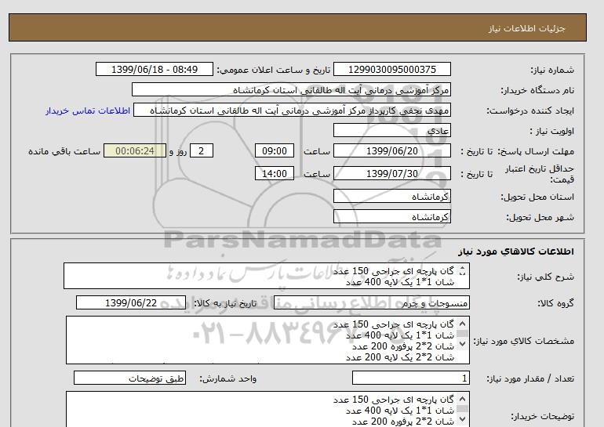Click the general need description textarea
The width and height of the screenshot is (604, 427).
point(267,276)
